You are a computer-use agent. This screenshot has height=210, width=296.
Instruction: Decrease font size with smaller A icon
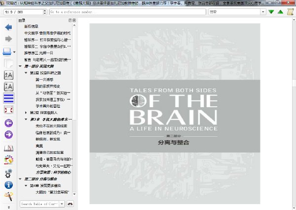tap(8, 87)
